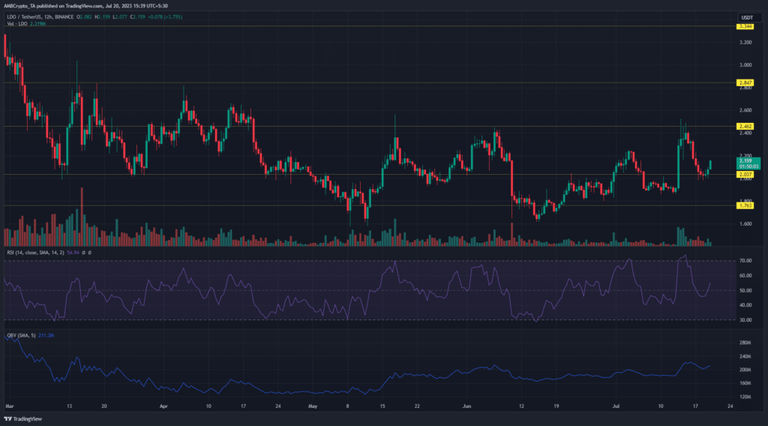Click the 1.763 yellow price level label
768x426 pixels.
click(746, 205)
